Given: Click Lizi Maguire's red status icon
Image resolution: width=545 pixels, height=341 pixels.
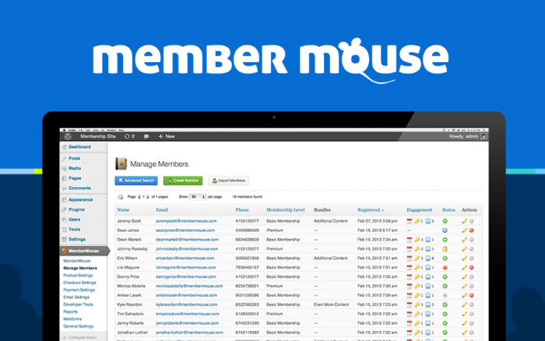Looking at the screenshot, I should click(445, 267).
